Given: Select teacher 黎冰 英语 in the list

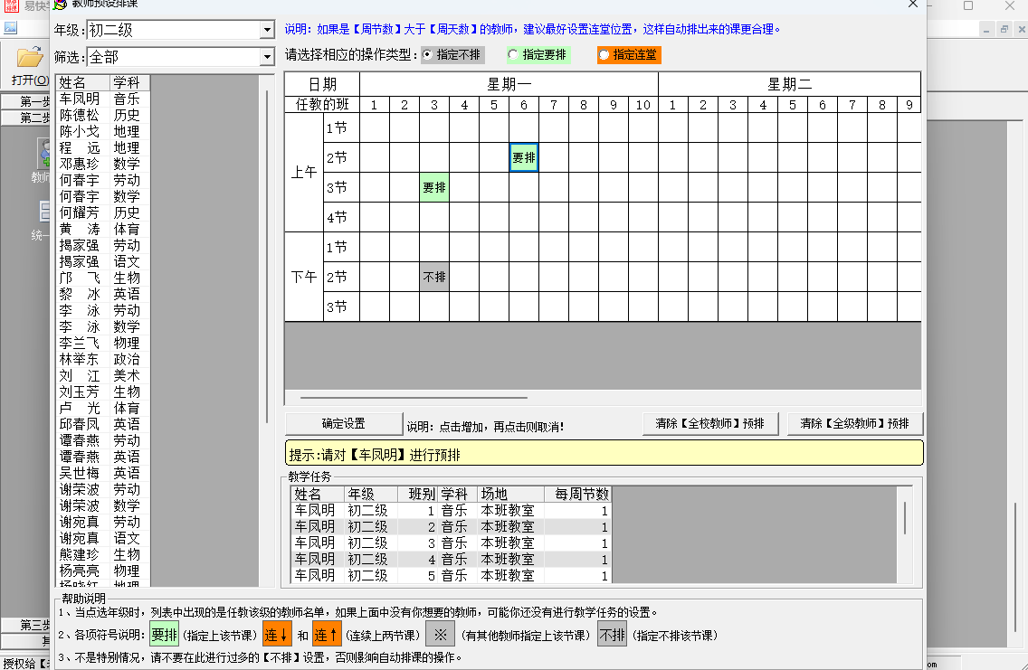Looking at the screenshot, I should tap(103, 294).
